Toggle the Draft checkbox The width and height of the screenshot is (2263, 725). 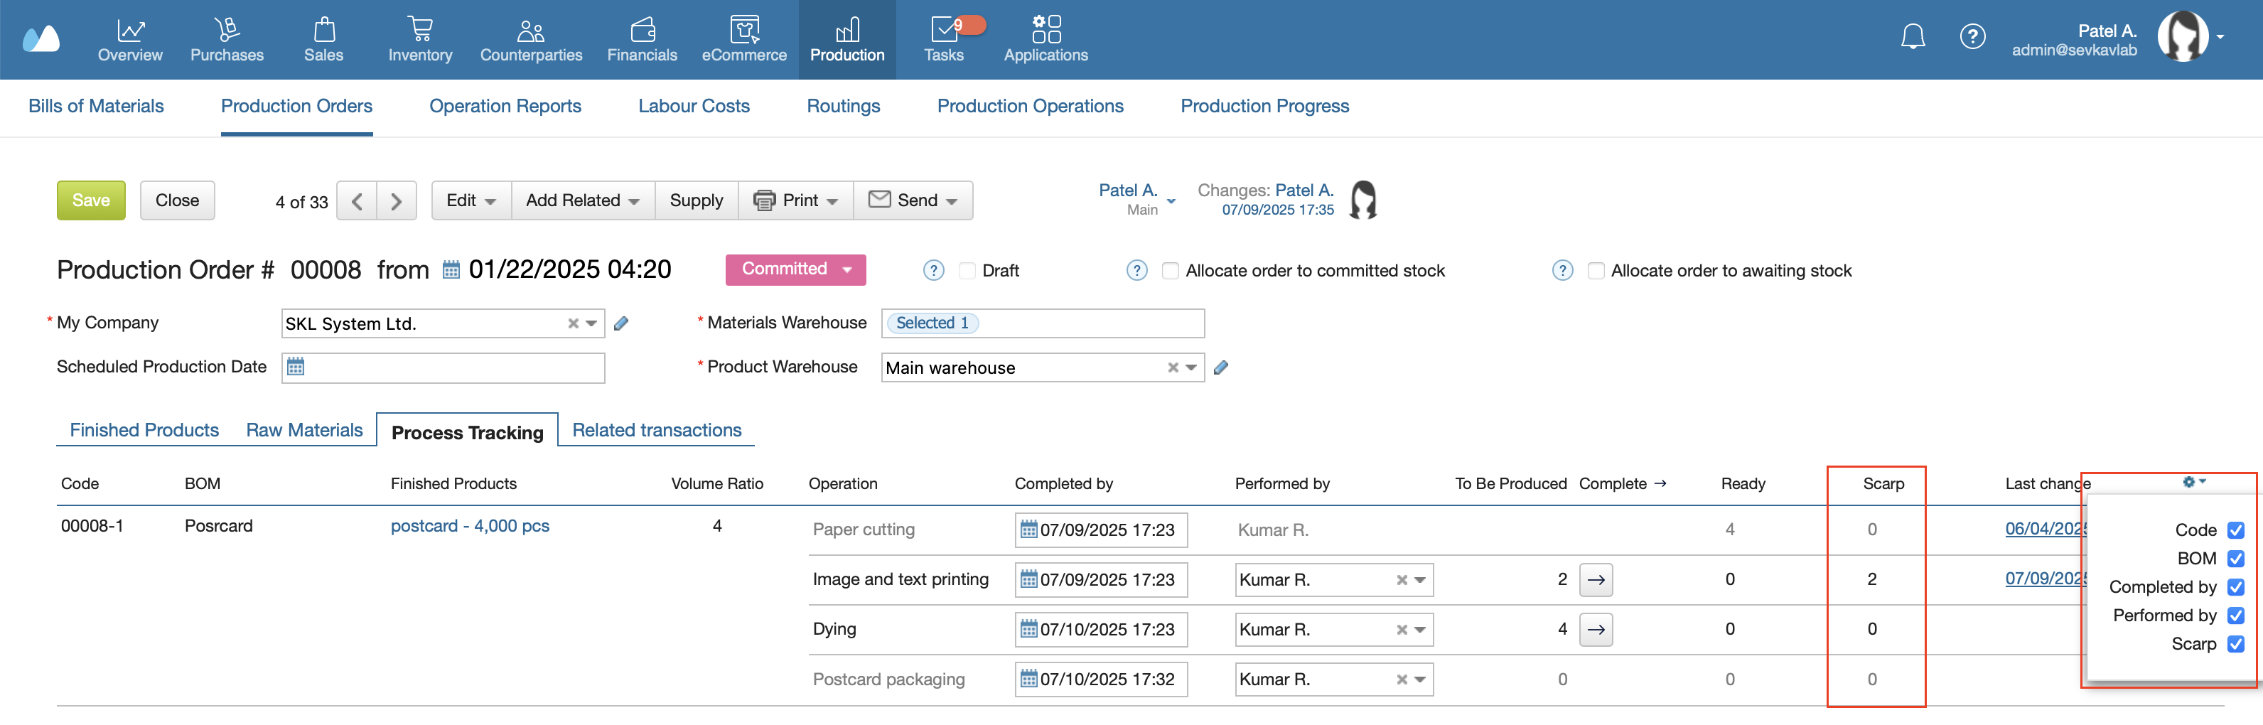pyautogui.click(x=967, y=271)
